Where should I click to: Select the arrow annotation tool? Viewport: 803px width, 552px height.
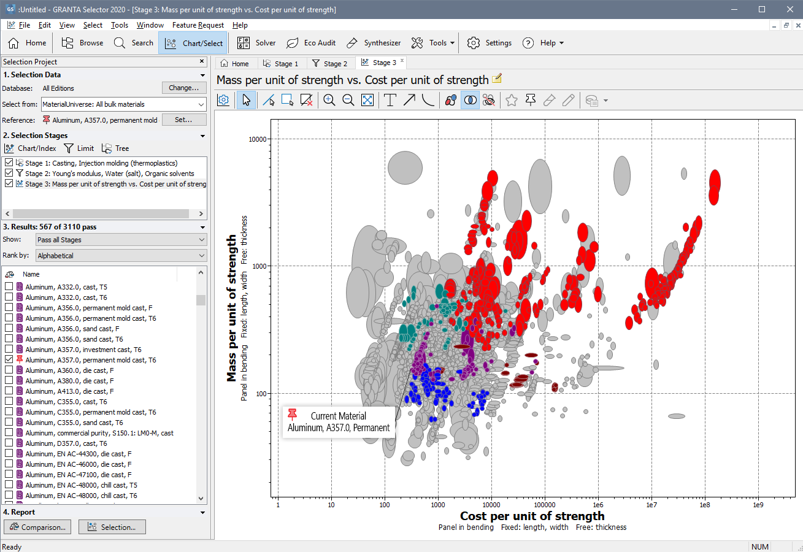(409, 100)
